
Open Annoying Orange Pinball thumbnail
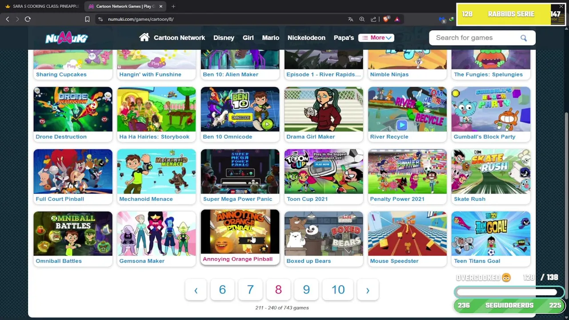pyautogui.click(x=240, y=232)
